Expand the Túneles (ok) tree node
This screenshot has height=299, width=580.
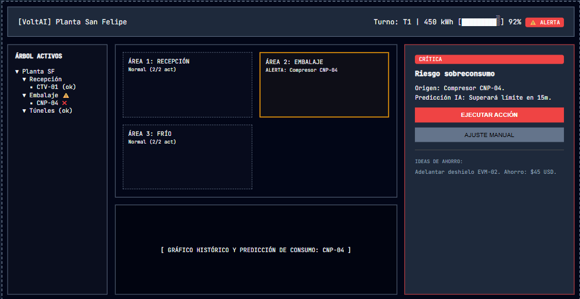point(24,111)
